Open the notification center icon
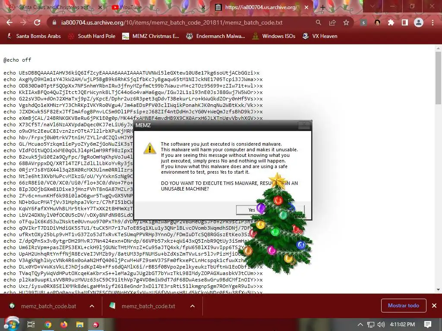 pyautogui.click(x=428, y=325)
